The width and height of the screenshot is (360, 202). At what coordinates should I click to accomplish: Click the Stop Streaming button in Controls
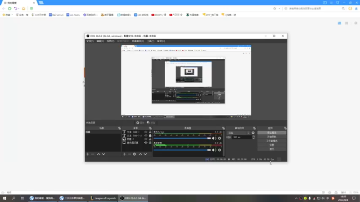click(272, 132)
